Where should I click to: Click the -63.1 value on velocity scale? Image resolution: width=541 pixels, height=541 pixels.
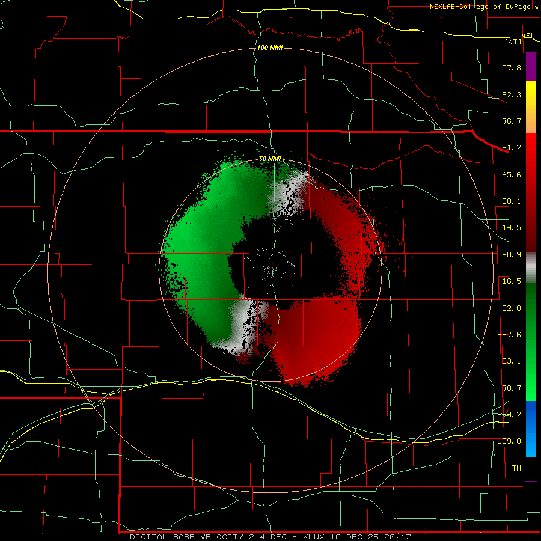point(510,361)
